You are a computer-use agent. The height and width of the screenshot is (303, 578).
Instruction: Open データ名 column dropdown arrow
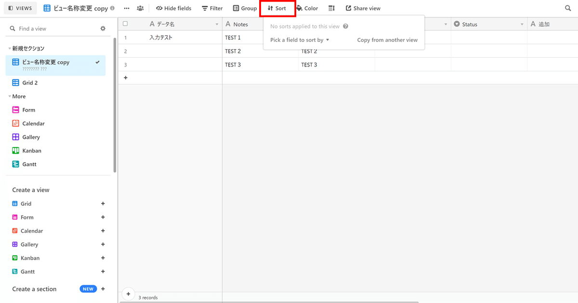click(217, 24)
